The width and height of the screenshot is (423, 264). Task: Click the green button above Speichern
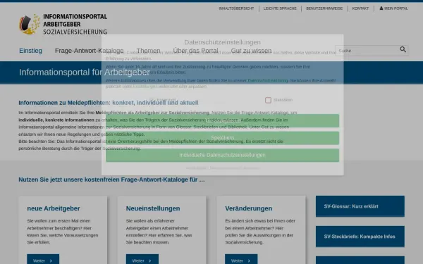point(222,120)
